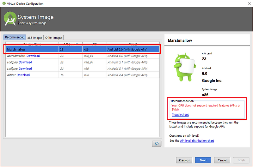Select the Android 6.0 target cell of x86_64 row
The width and height of the screenshot is (253, 167).
[x=133, y=56]
